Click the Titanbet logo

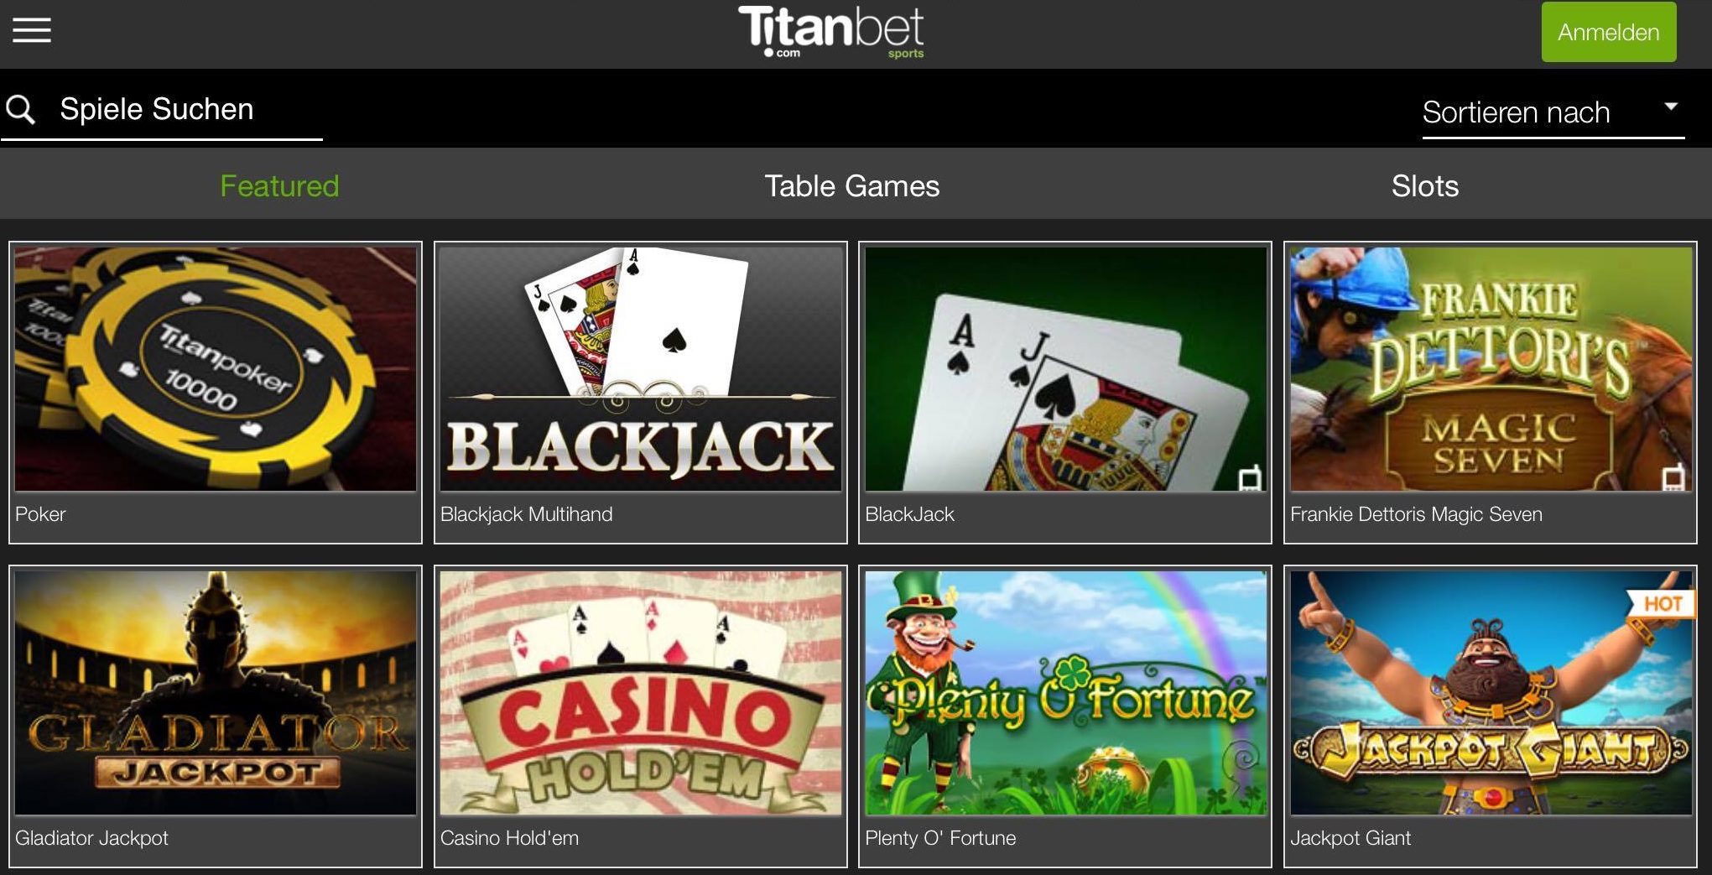[x=830, y=33]
